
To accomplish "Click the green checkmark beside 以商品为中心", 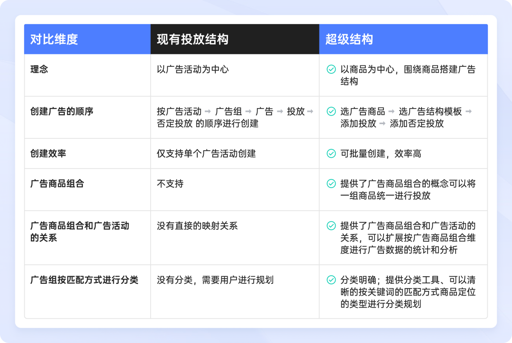I will point(330,70).
